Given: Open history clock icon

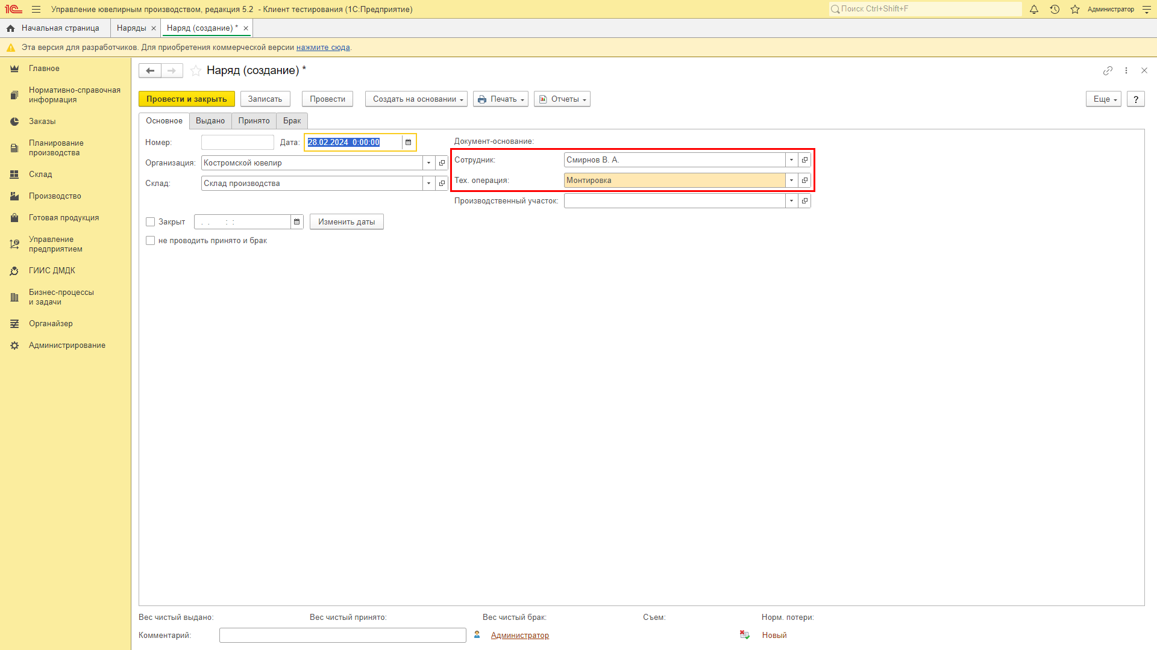Looking at the screenshot, I should point(1055,10).
